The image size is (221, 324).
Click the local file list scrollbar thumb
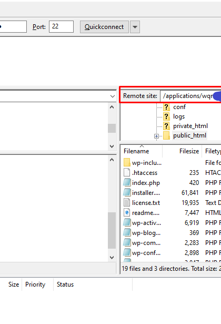coord(112,230)
